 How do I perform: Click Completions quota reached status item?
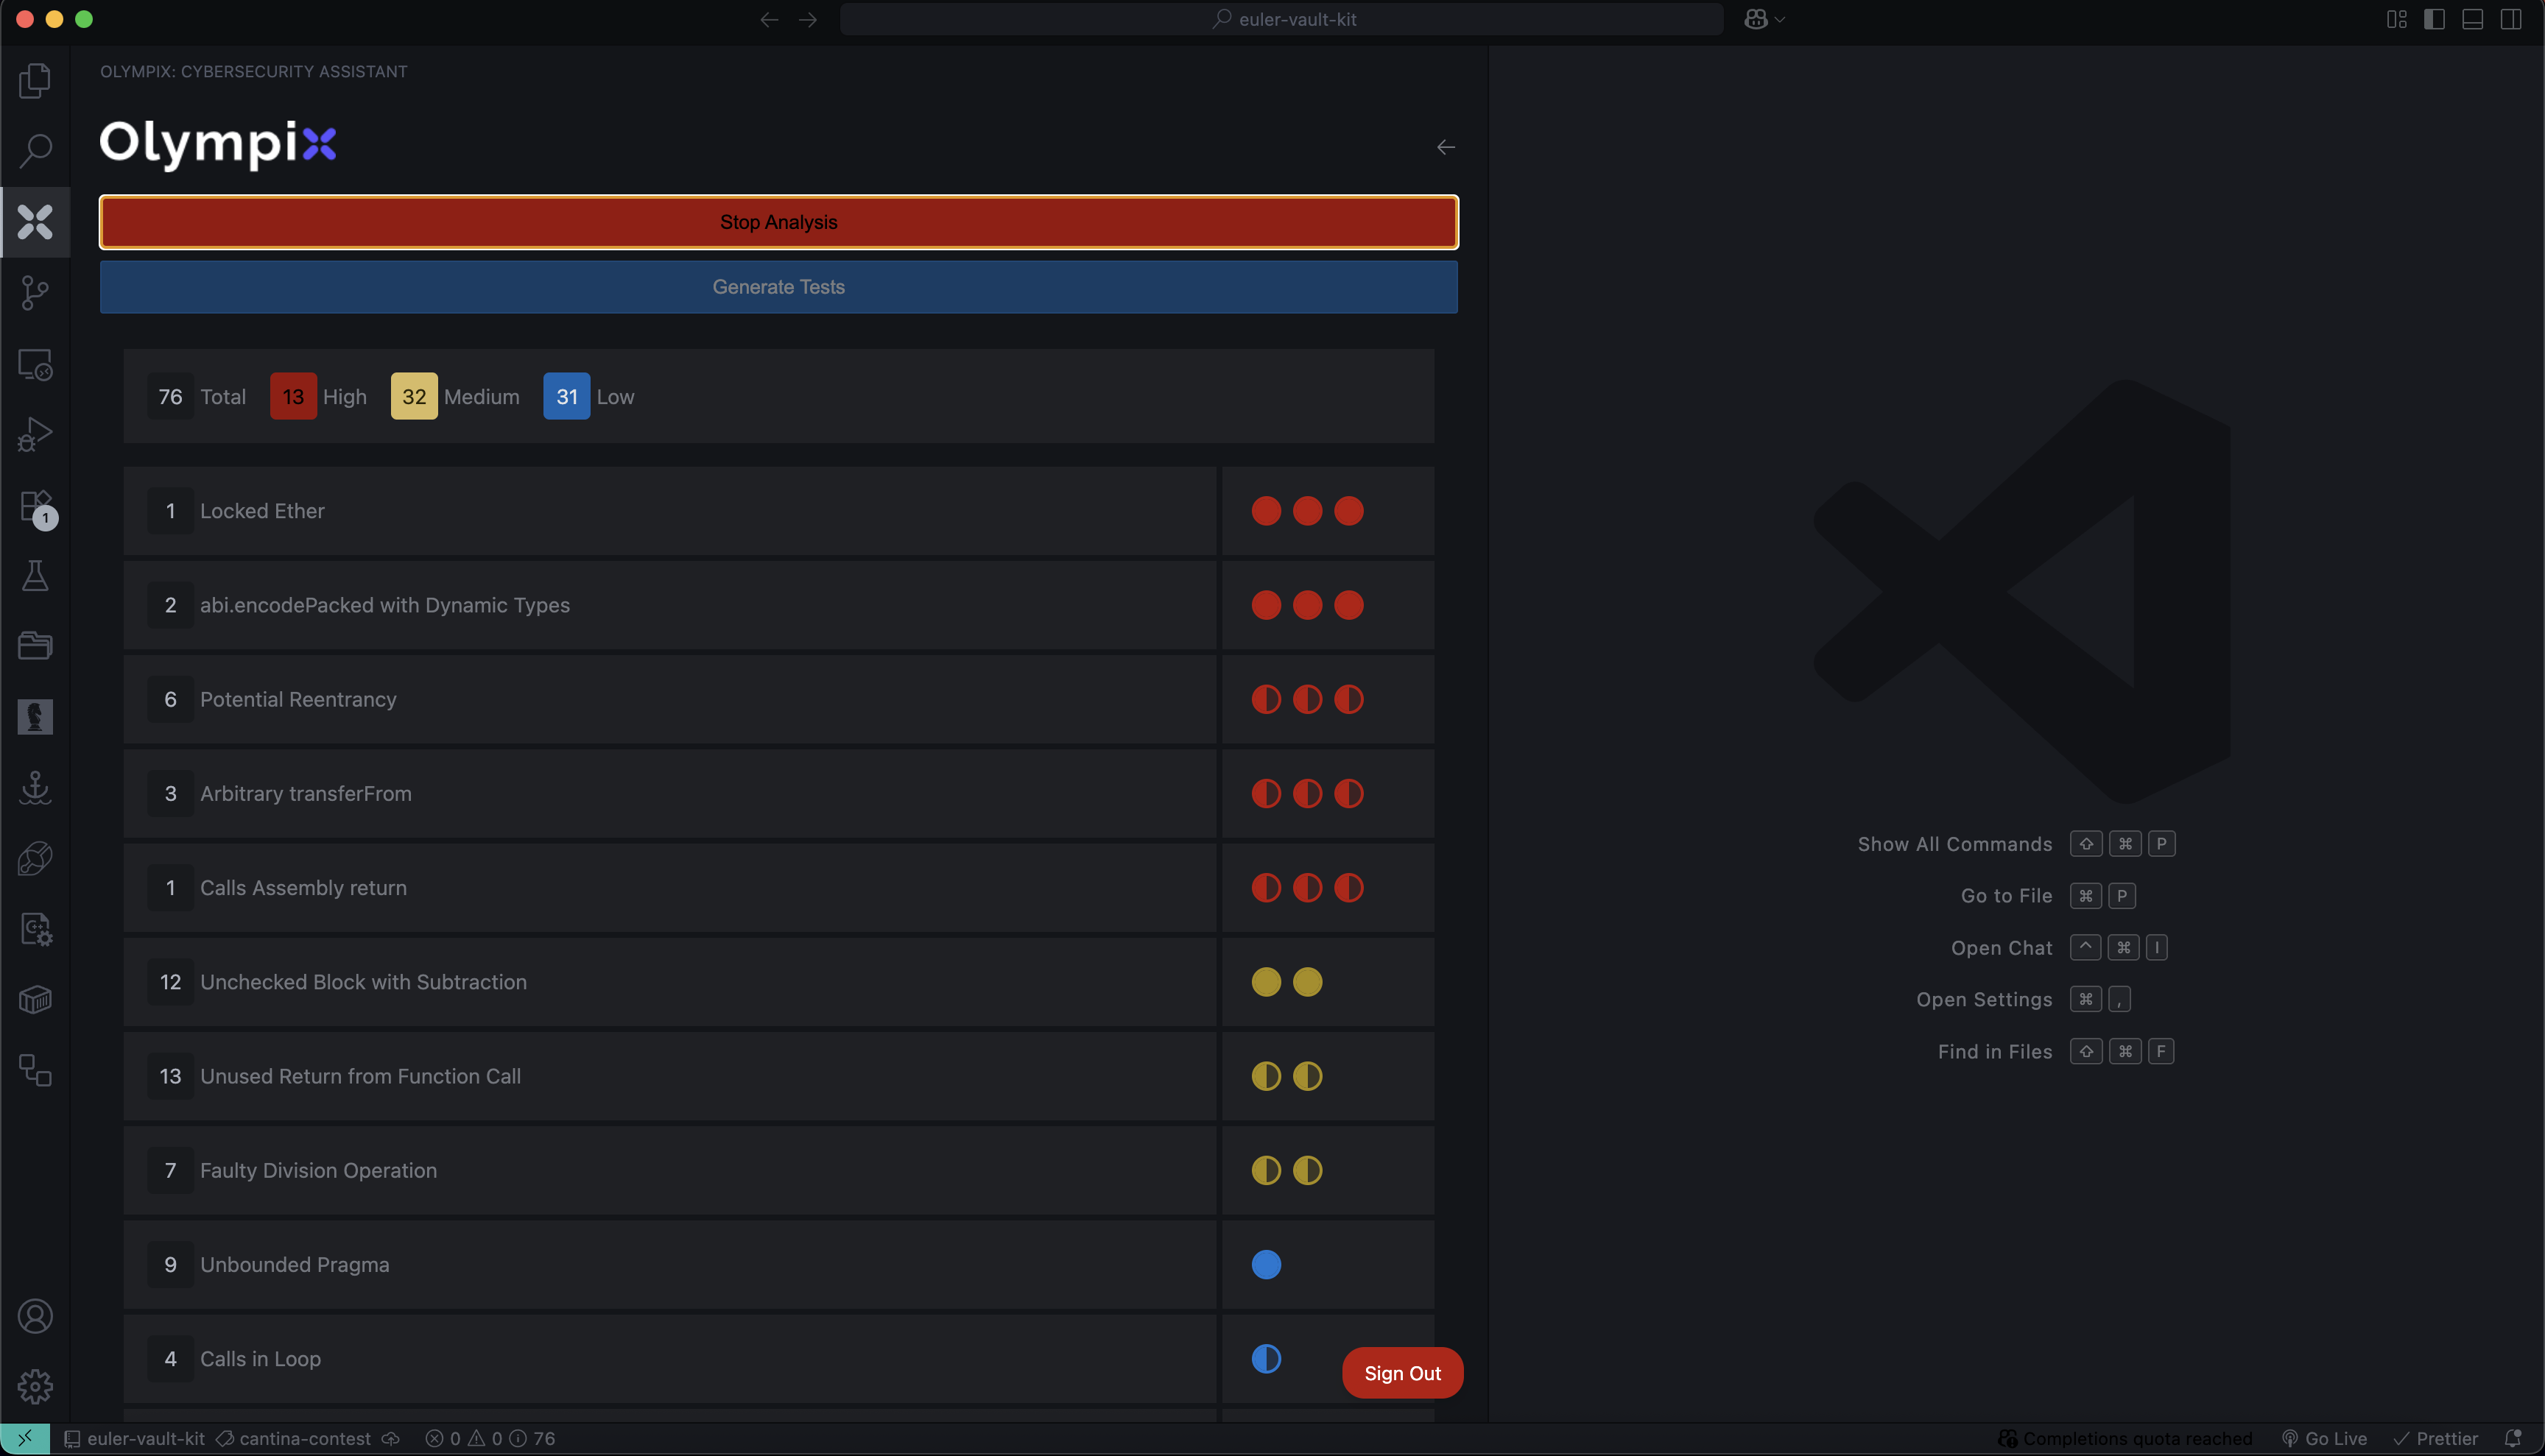[x=2125, y=1438]
